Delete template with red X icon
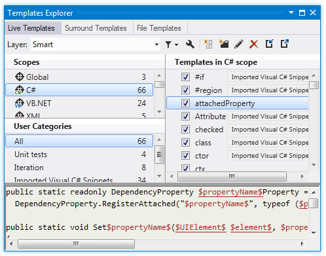The width and height of the screenshot is (326, 256). 254,45
